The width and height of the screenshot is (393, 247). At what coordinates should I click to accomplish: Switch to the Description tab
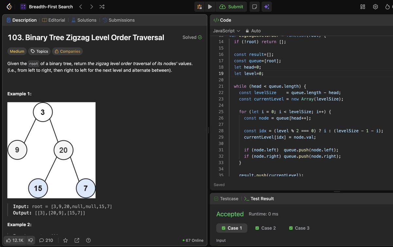tap(22, 20)
